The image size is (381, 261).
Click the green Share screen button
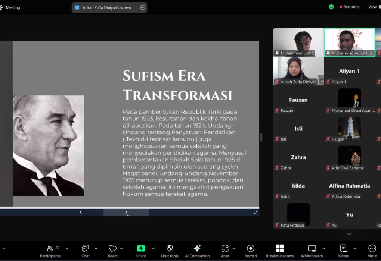pyautogui.click(x=141, y=248)
